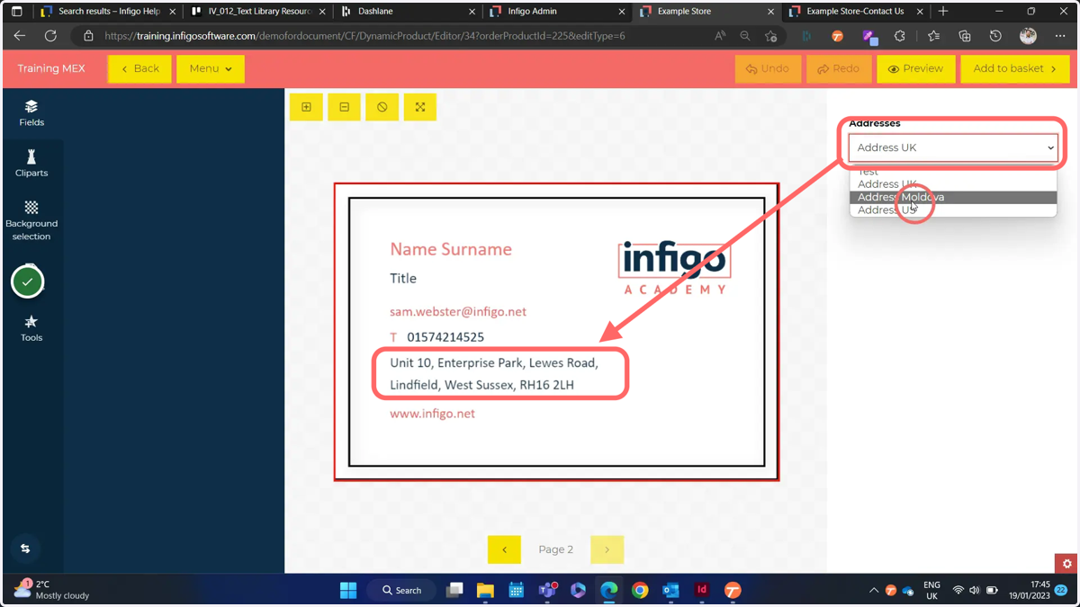Screen dimensions: 1080x607
Task: Click the swap arrows icon in sidebar
Action: pos(25,549)
